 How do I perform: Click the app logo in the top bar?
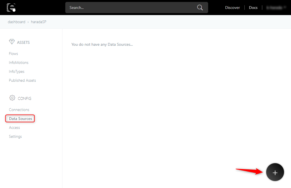tap(11, 8)
